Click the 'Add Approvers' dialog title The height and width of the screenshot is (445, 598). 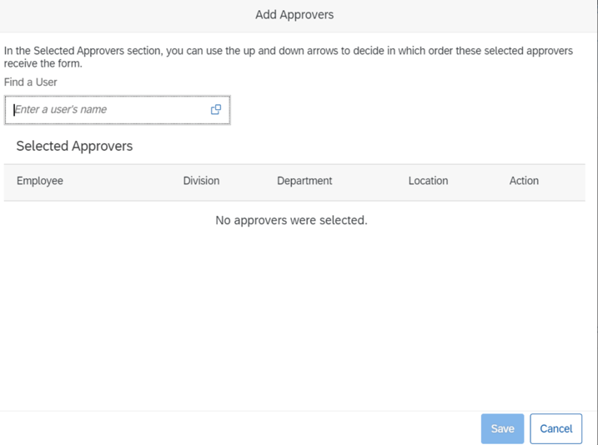click(x=294, y=15)
